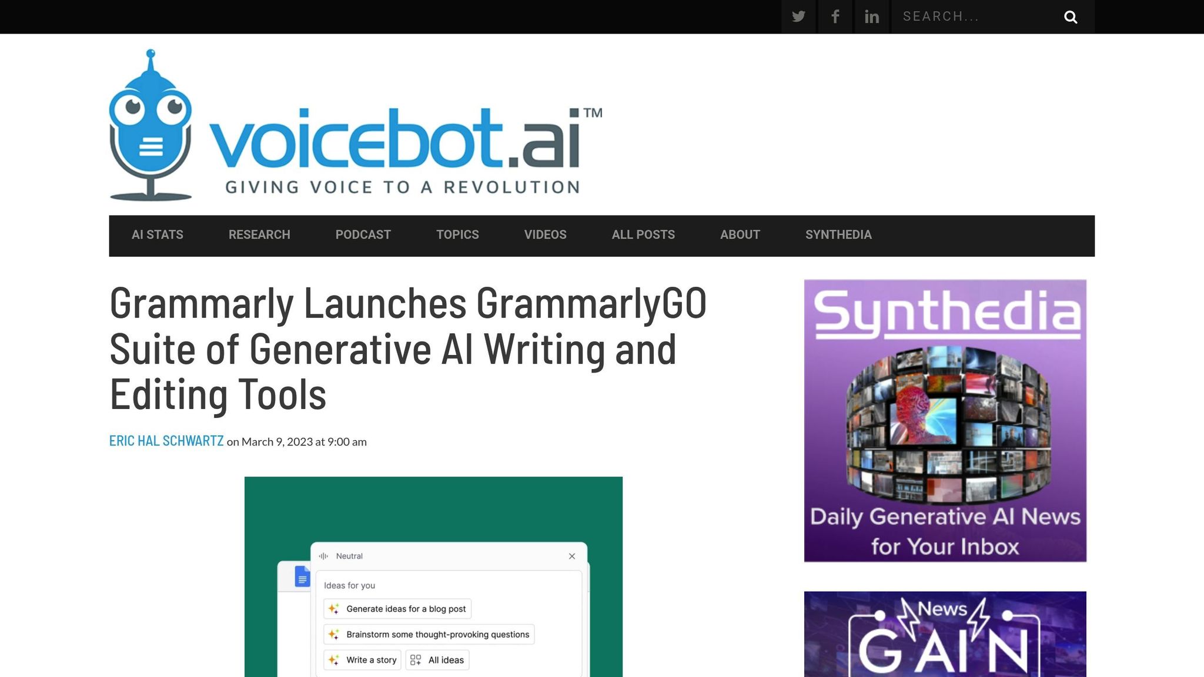
Task: Open the AI Stats menu
Action: [x=158, y=235]
